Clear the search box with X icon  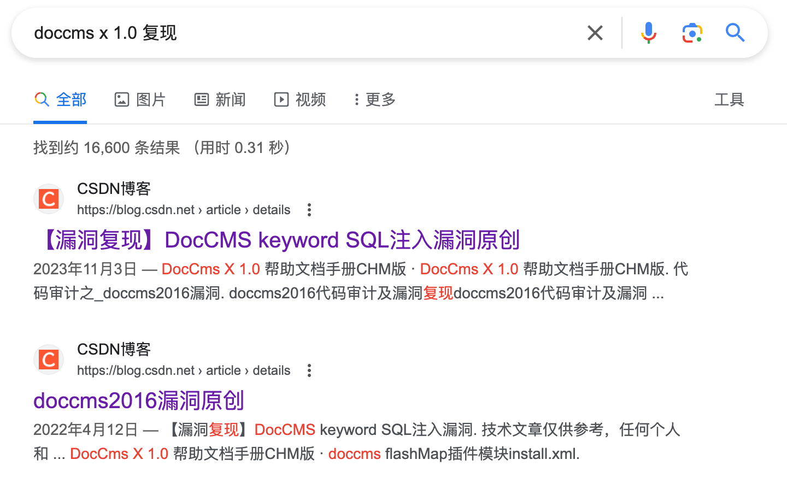tap(595, 33)
